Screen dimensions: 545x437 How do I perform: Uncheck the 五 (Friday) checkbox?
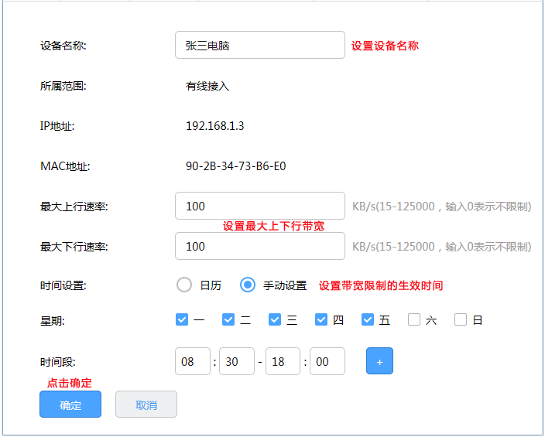coord(368,319)
